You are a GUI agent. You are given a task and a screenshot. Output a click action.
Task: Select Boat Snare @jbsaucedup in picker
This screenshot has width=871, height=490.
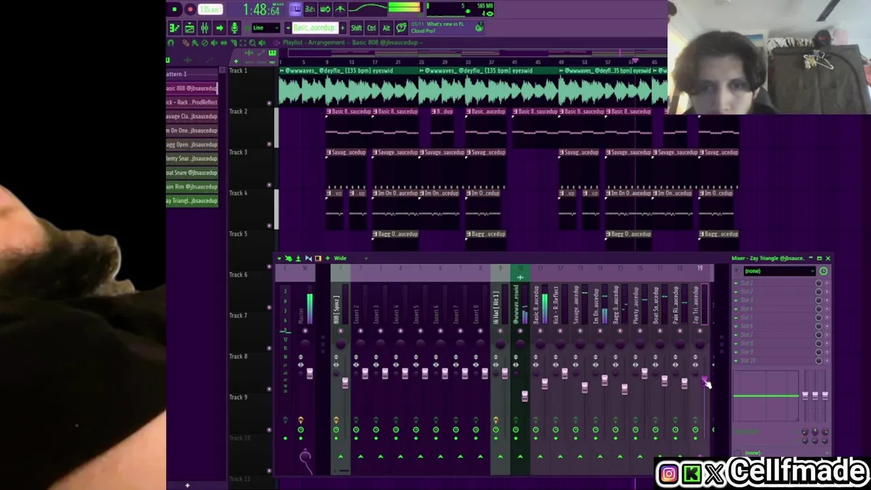192,173
